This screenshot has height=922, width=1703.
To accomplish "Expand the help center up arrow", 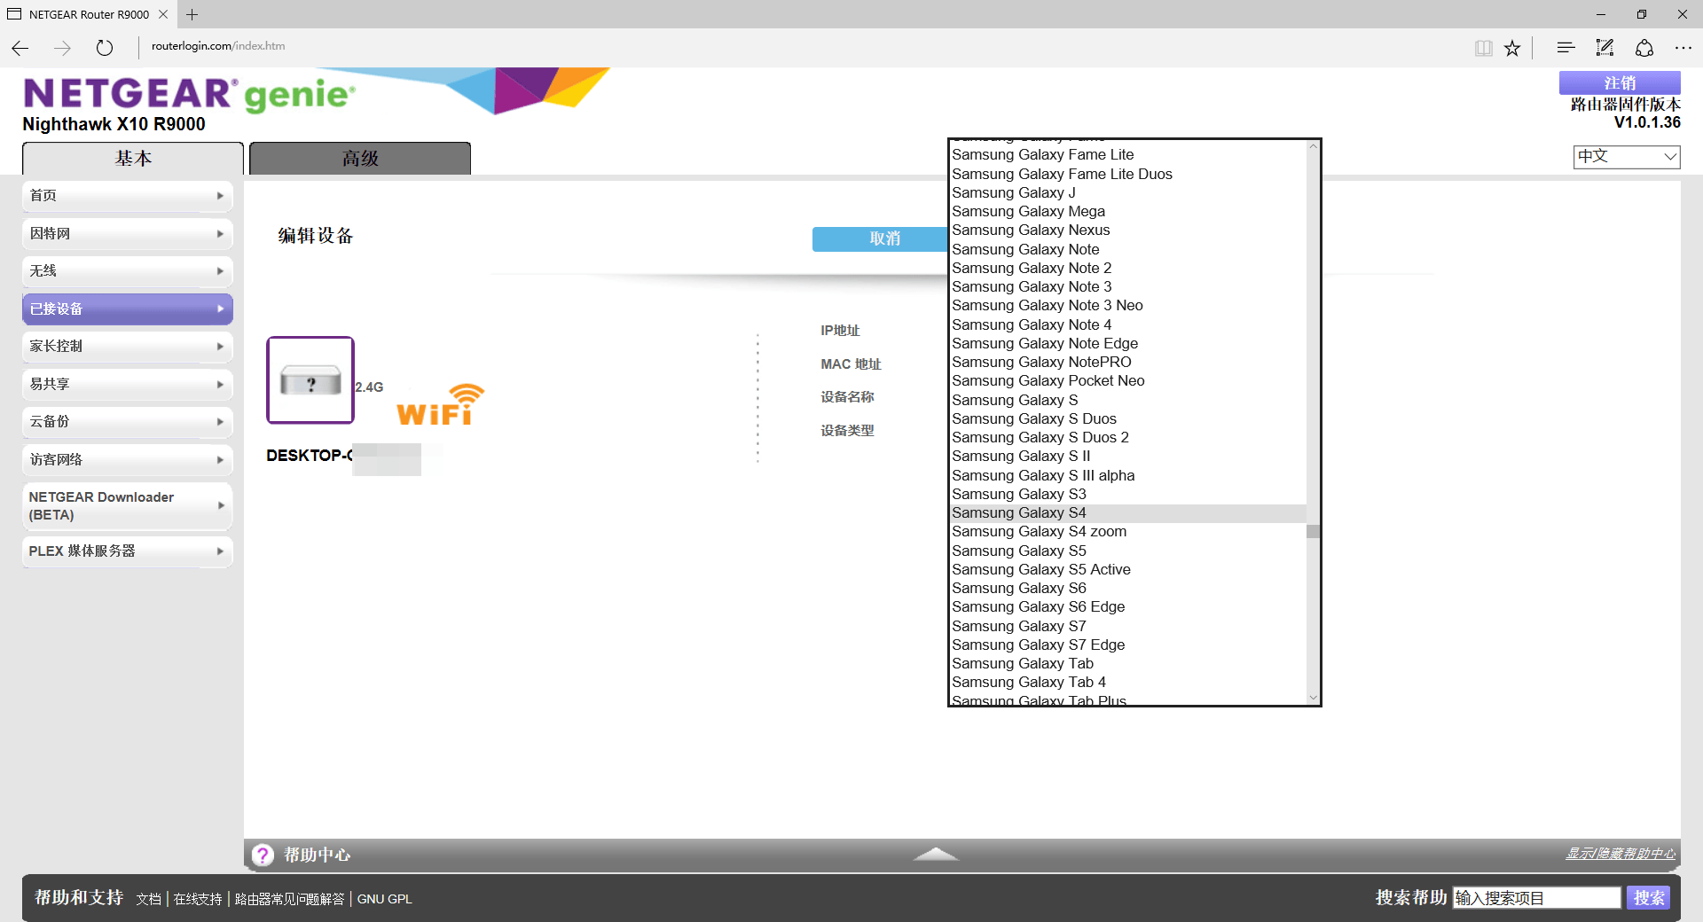I will pyautogui.click(x=936, y=854).
